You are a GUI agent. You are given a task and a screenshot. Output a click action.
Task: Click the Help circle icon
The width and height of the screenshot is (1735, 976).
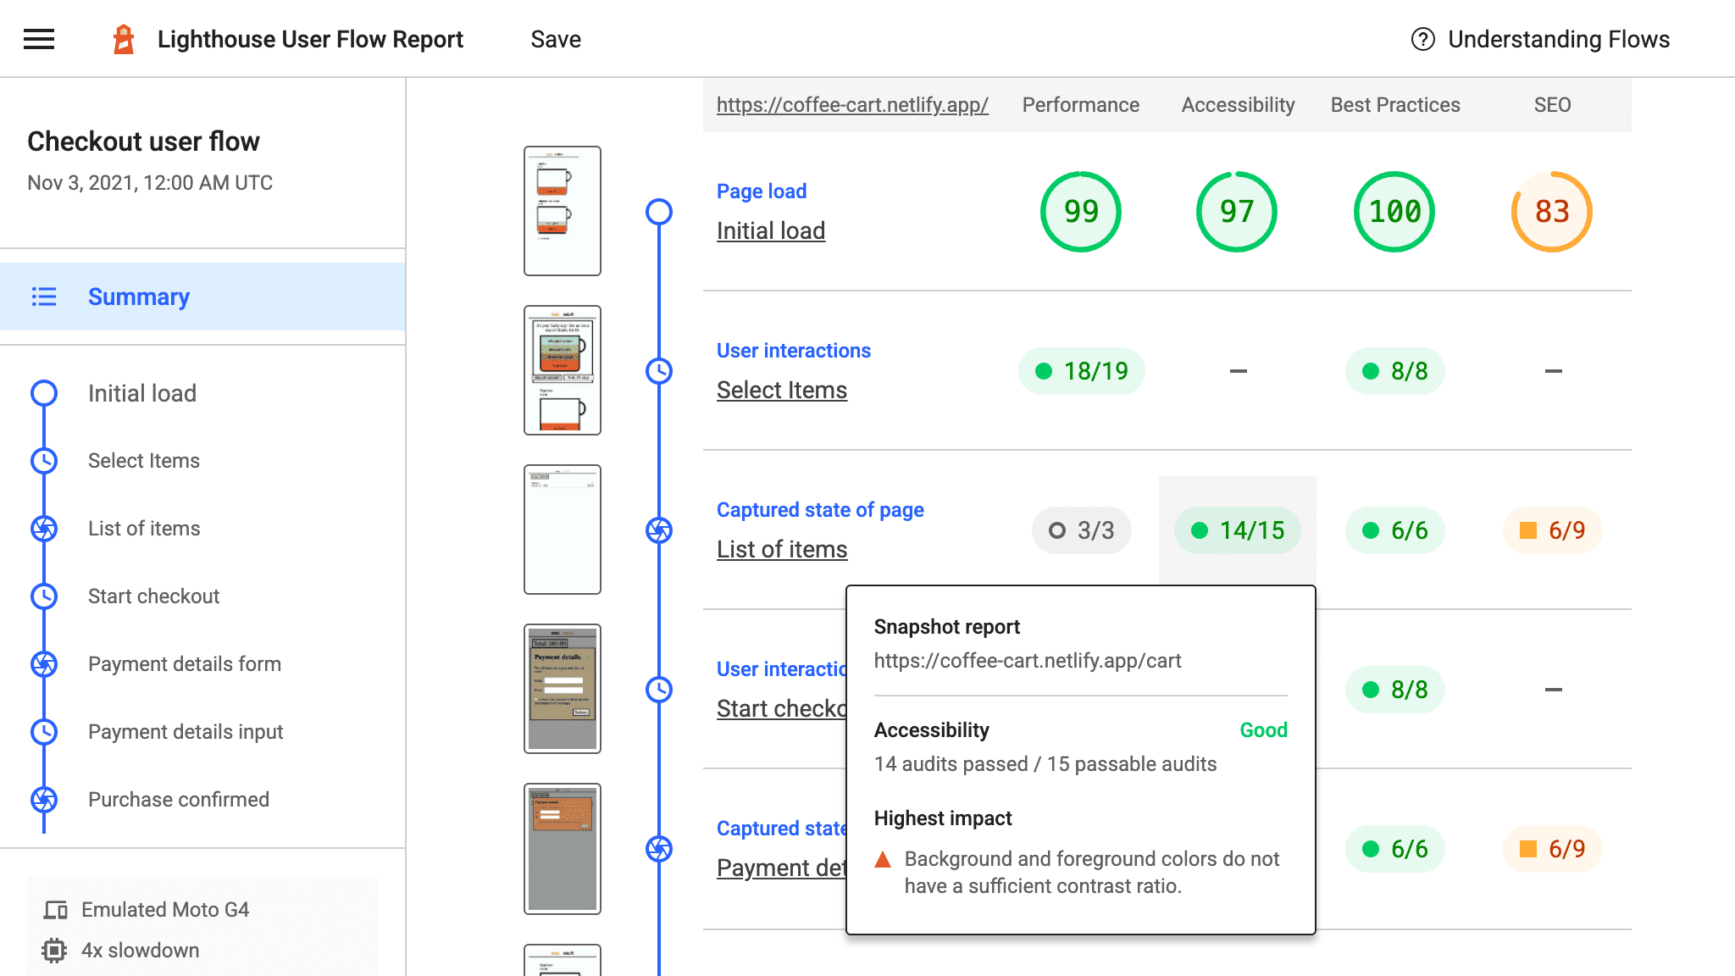1419,39
